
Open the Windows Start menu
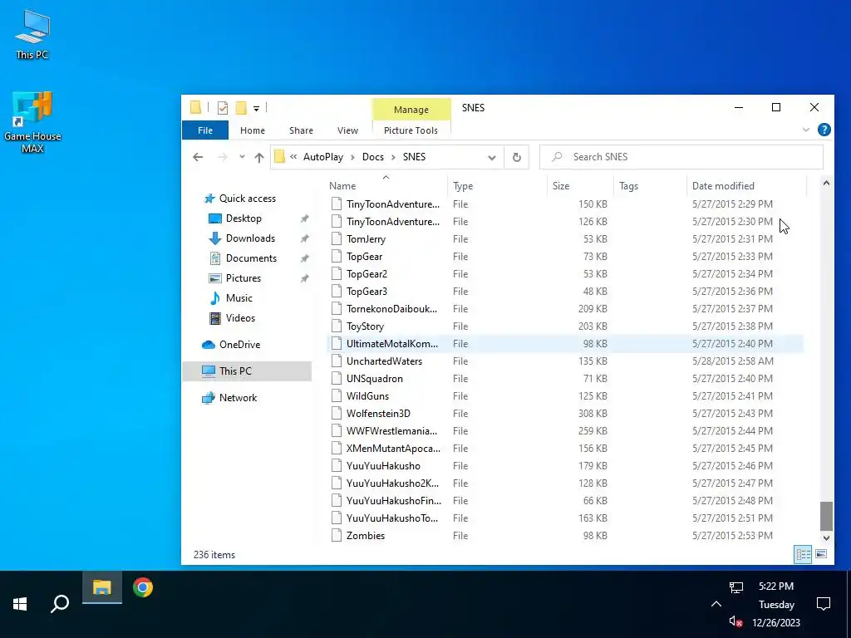click(20, 605)
